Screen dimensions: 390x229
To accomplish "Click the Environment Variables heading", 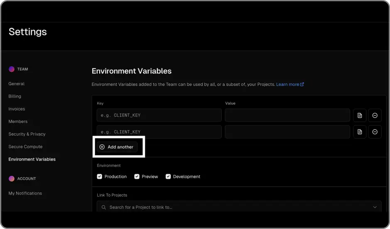I will 132,71.
